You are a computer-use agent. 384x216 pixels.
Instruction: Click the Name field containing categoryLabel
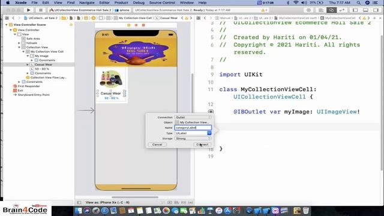pos(193,128)
